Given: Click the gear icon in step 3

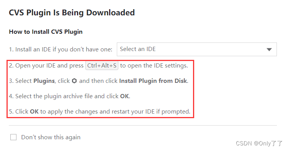Looking at the screenshot, I should (74, 81).
